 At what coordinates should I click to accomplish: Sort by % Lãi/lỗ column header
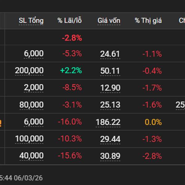(x=70, y=21)
